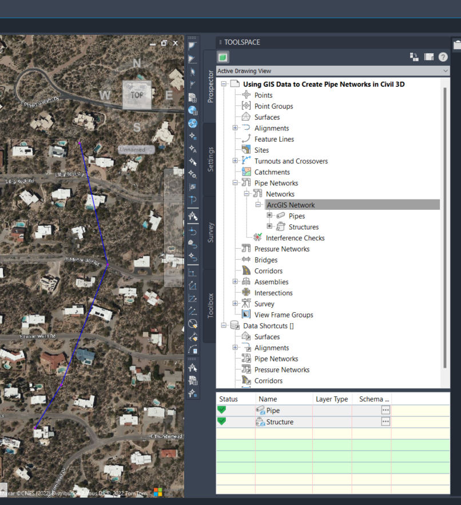This screenshot has width=461, height=505.
Task: Click the Zoom to Point magnifier icon
Action: 192,174
